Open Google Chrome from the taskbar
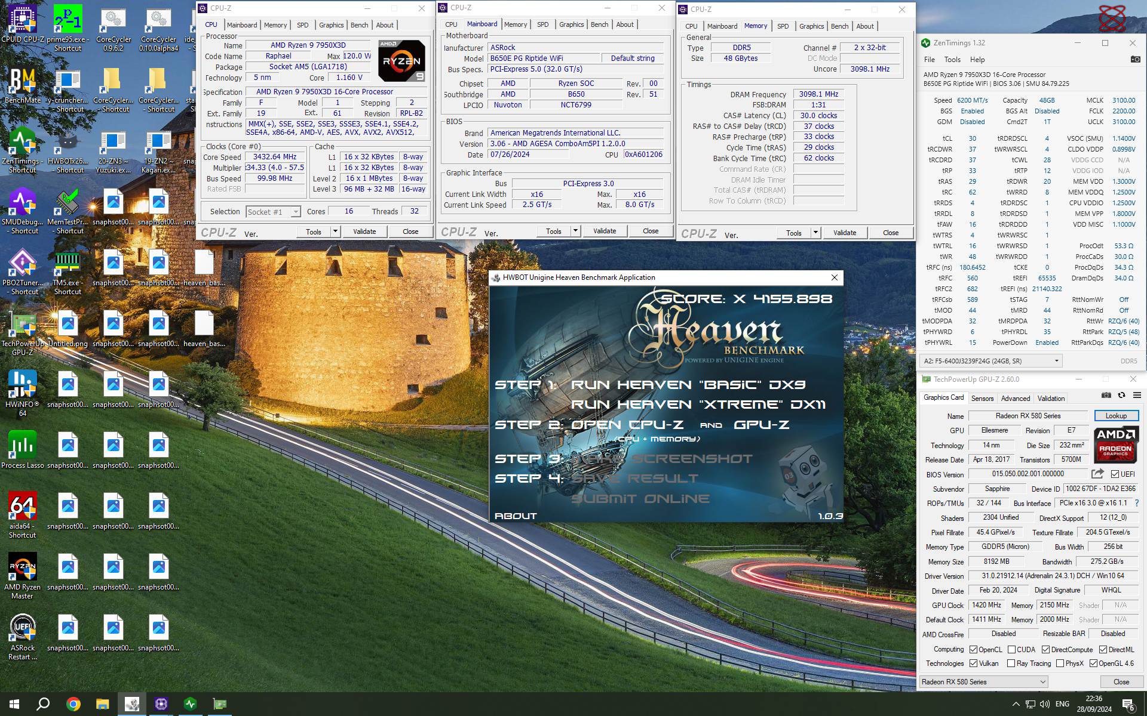 [x=73, y=704]
